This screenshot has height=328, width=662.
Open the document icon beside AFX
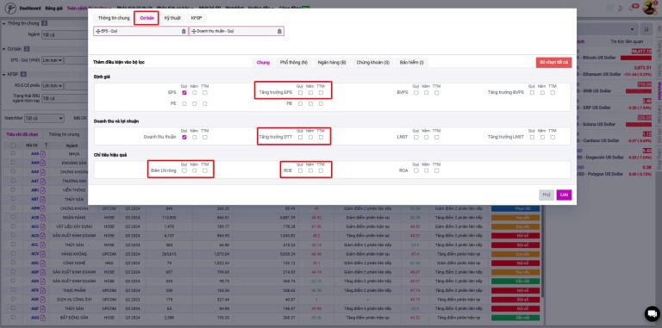(43, 290)
